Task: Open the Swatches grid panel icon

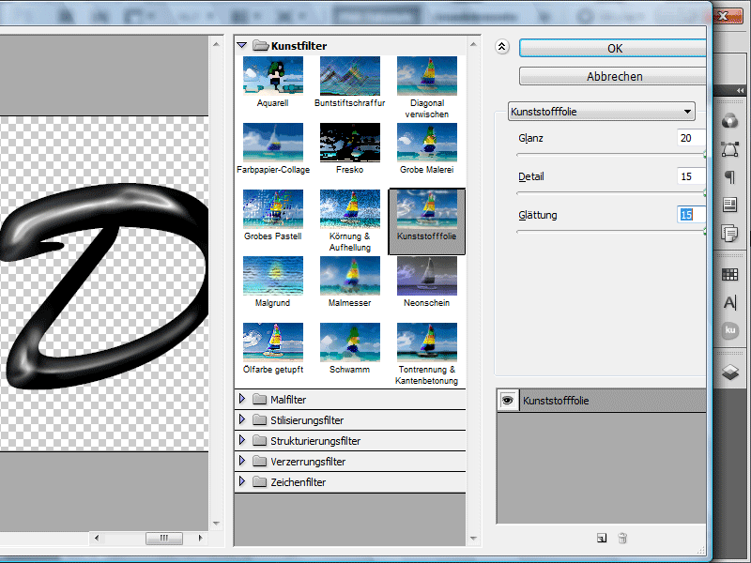Action: pos(729,274)
